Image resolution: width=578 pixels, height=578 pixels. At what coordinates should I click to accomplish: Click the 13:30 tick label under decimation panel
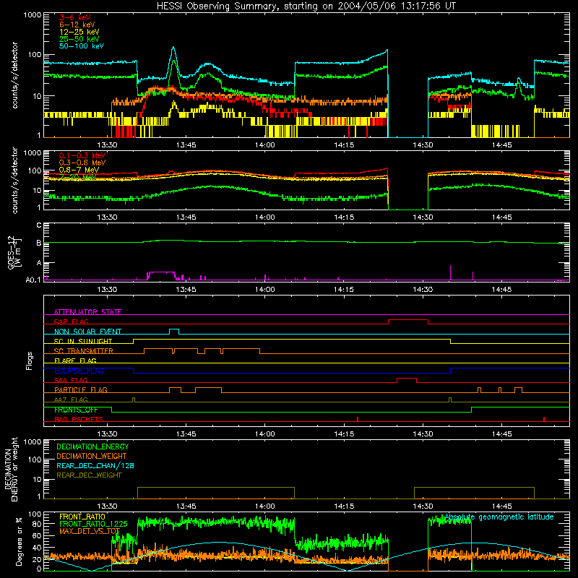pos(107,506)
